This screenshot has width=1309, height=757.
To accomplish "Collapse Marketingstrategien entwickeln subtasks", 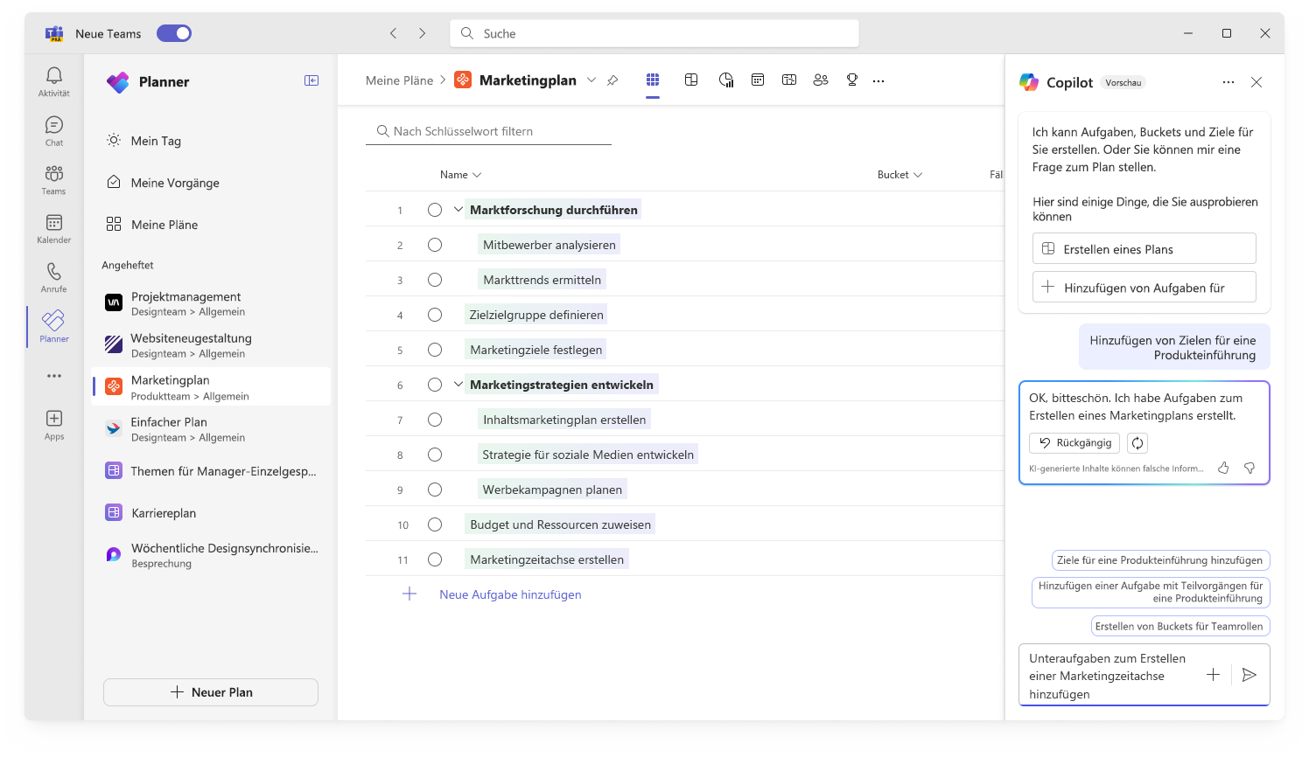I will pos(458,385).
